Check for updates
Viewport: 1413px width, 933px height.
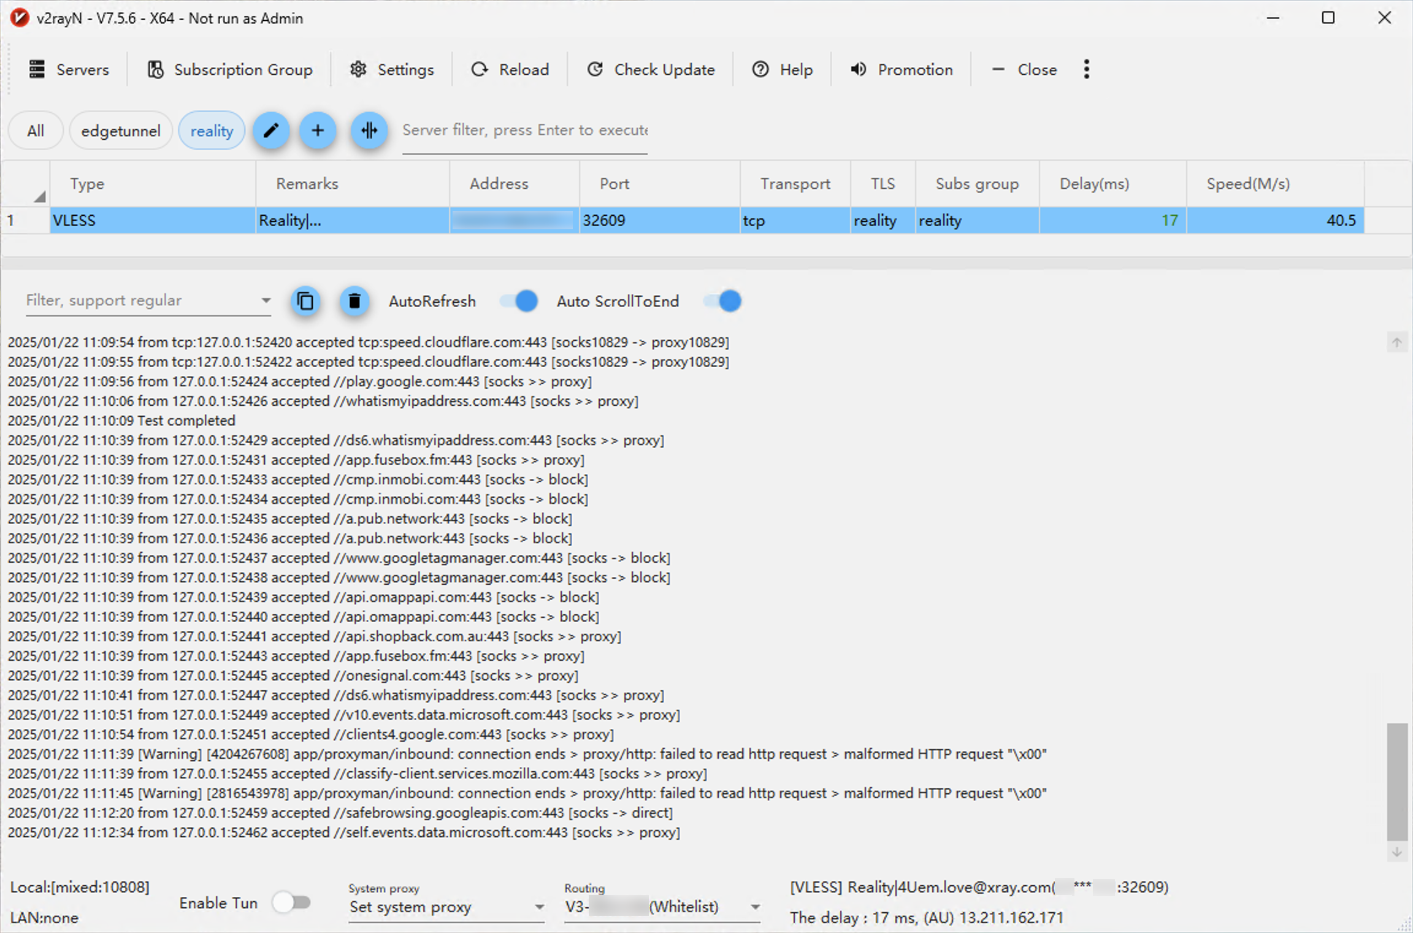(x=650, y=69)
